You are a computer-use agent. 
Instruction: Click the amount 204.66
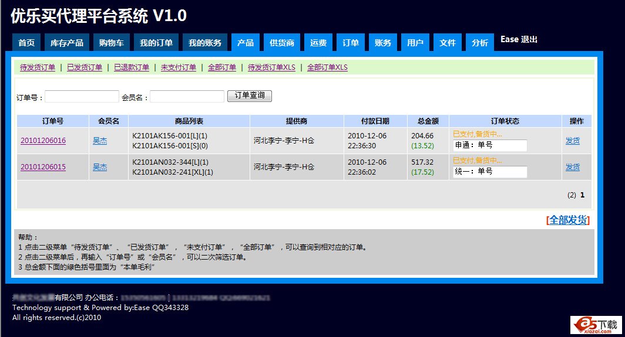tap(422, 135)
